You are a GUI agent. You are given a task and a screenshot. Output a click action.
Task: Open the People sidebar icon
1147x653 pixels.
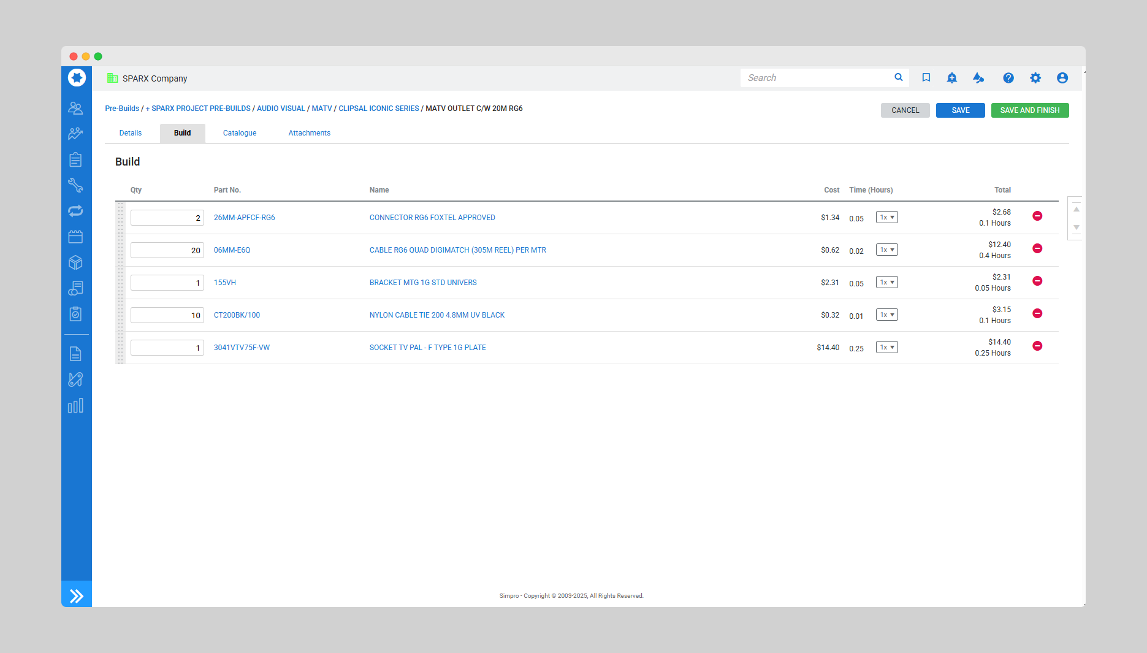coord(75,108)
